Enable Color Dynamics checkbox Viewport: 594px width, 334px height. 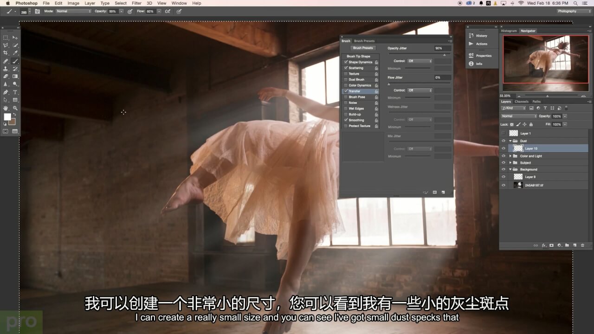pyautogui.click(x=345, y=85)
